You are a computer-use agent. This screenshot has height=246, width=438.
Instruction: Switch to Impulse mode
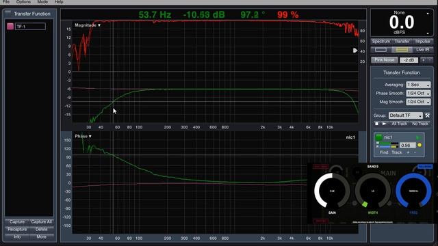(x=423, y=41)
